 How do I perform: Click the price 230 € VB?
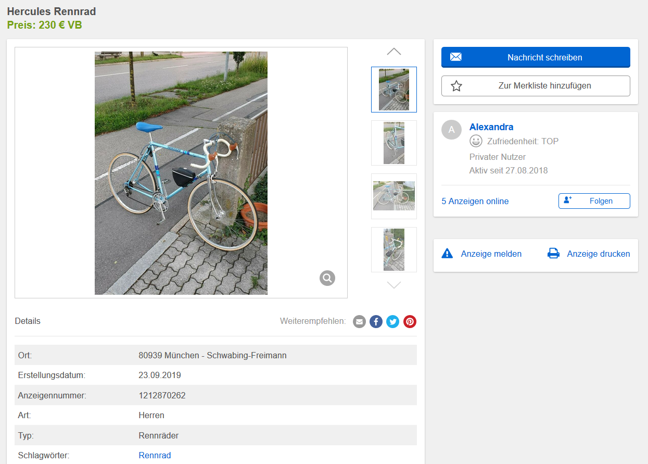(45, 25)
